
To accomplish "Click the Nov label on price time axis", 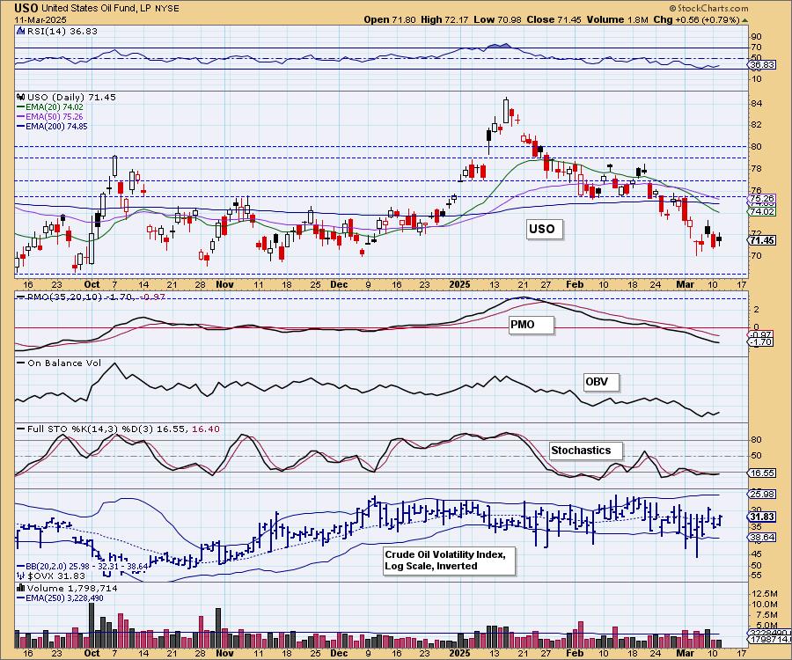I will pos(224,284).
